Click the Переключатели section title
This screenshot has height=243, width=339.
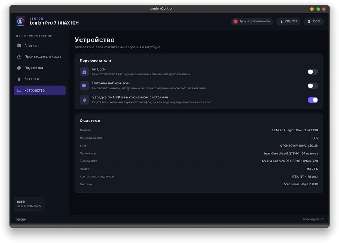[95, 61]
